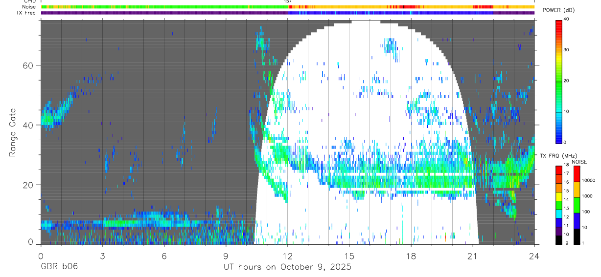Click the 6 tick on the UT hours axis

click(x=164, y=256)
